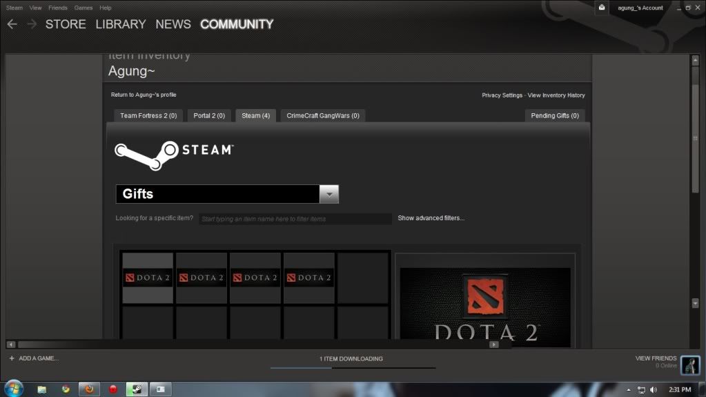Viewport: 706px width, 397px height.
Task: Switch to CrimeCraft GangWars (0) tab
Action: [323, 116]
